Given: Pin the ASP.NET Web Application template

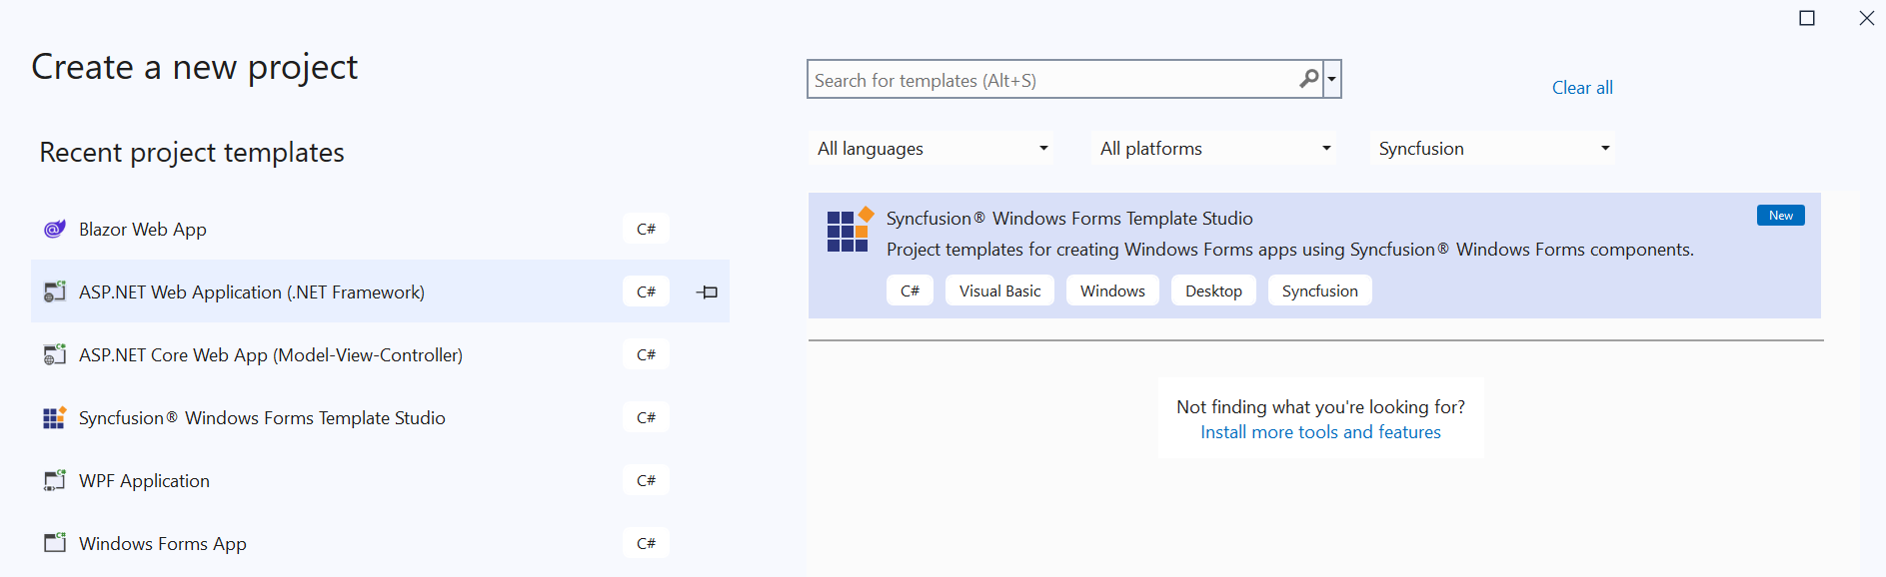Looking at the screenshot, I should [x=708, y=292].
